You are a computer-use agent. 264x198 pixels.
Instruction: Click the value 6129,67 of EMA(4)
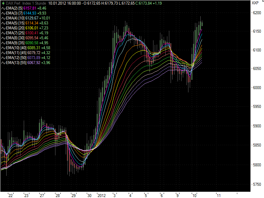coord(32,18)
